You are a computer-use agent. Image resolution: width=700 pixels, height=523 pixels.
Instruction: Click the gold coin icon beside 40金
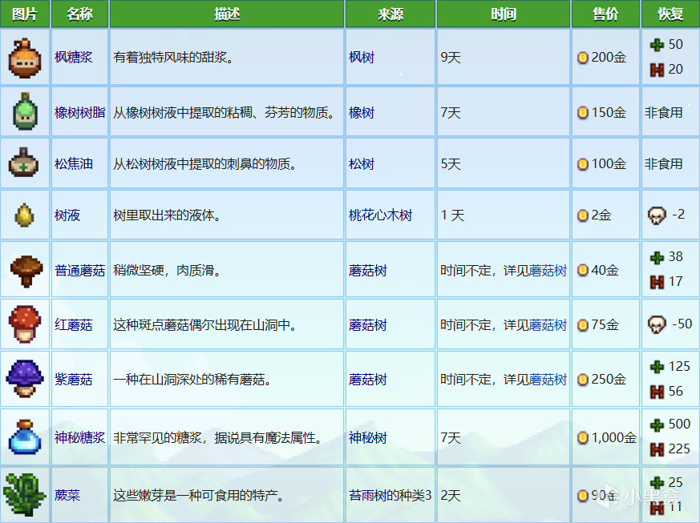point(583,270)
